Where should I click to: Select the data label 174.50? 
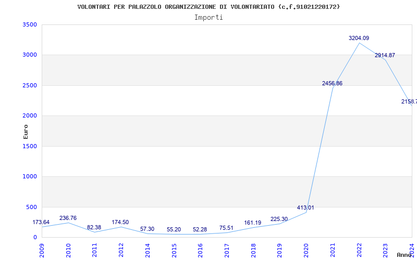point(120,222)
